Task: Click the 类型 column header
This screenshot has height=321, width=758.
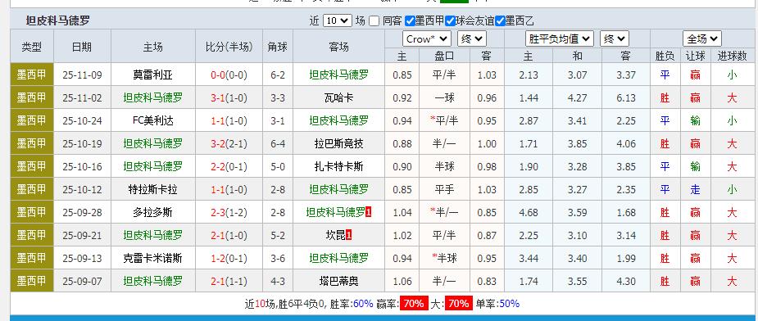Action: pos(32,47)
